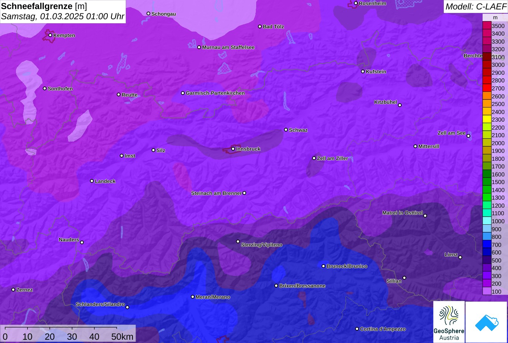Click the Meran/Merano location dot

[193, 297]
